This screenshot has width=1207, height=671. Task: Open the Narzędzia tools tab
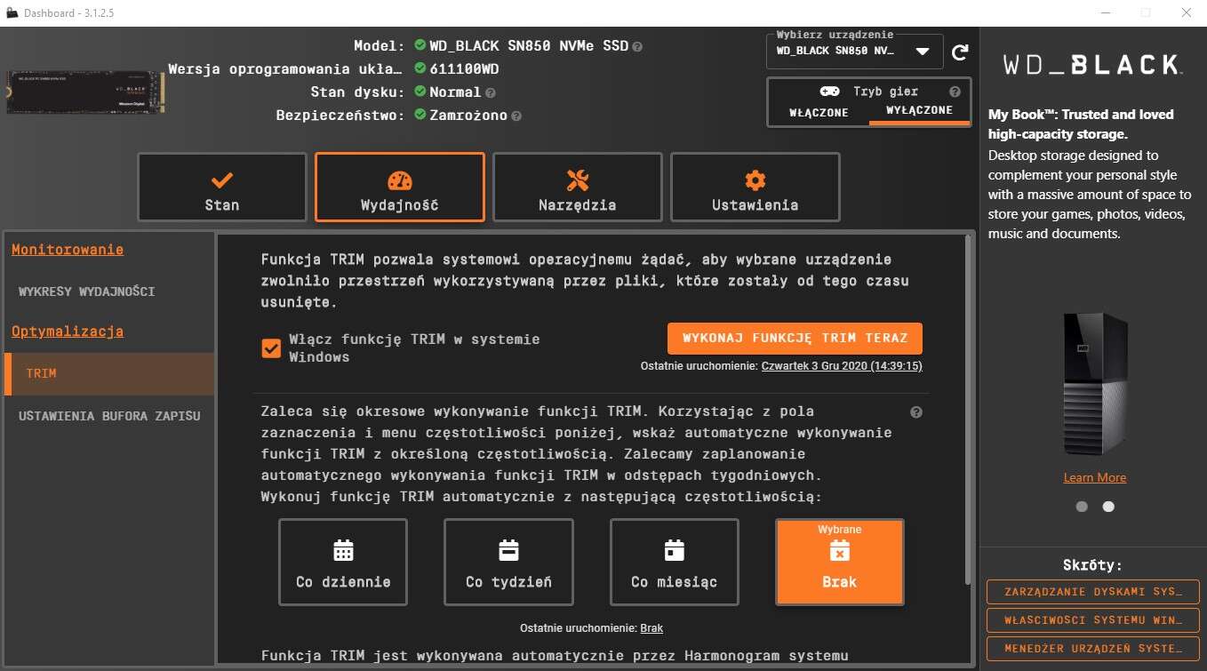577,188
